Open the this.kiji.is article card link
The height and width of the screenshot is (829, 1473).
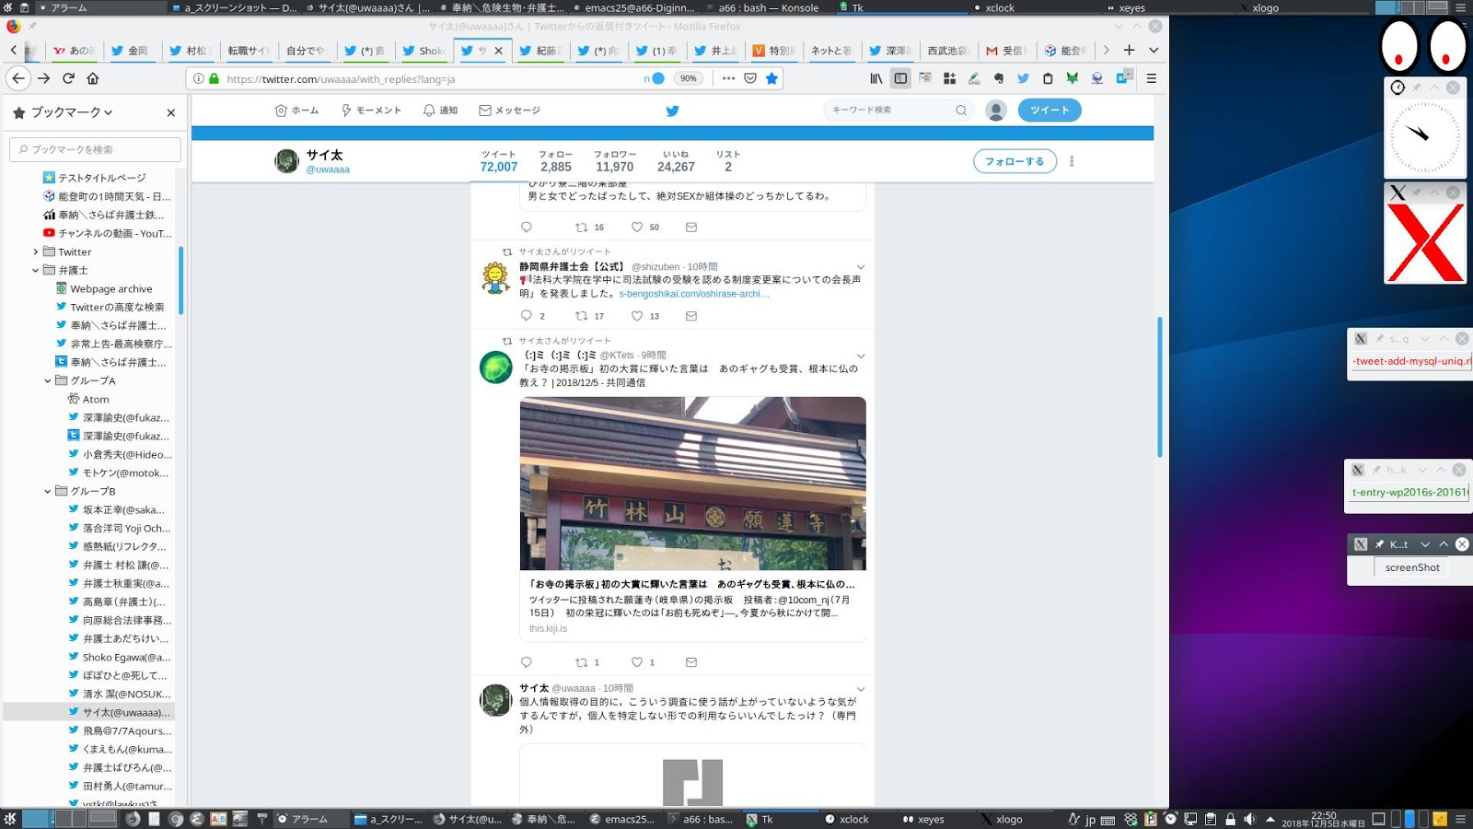coord(692,606)
